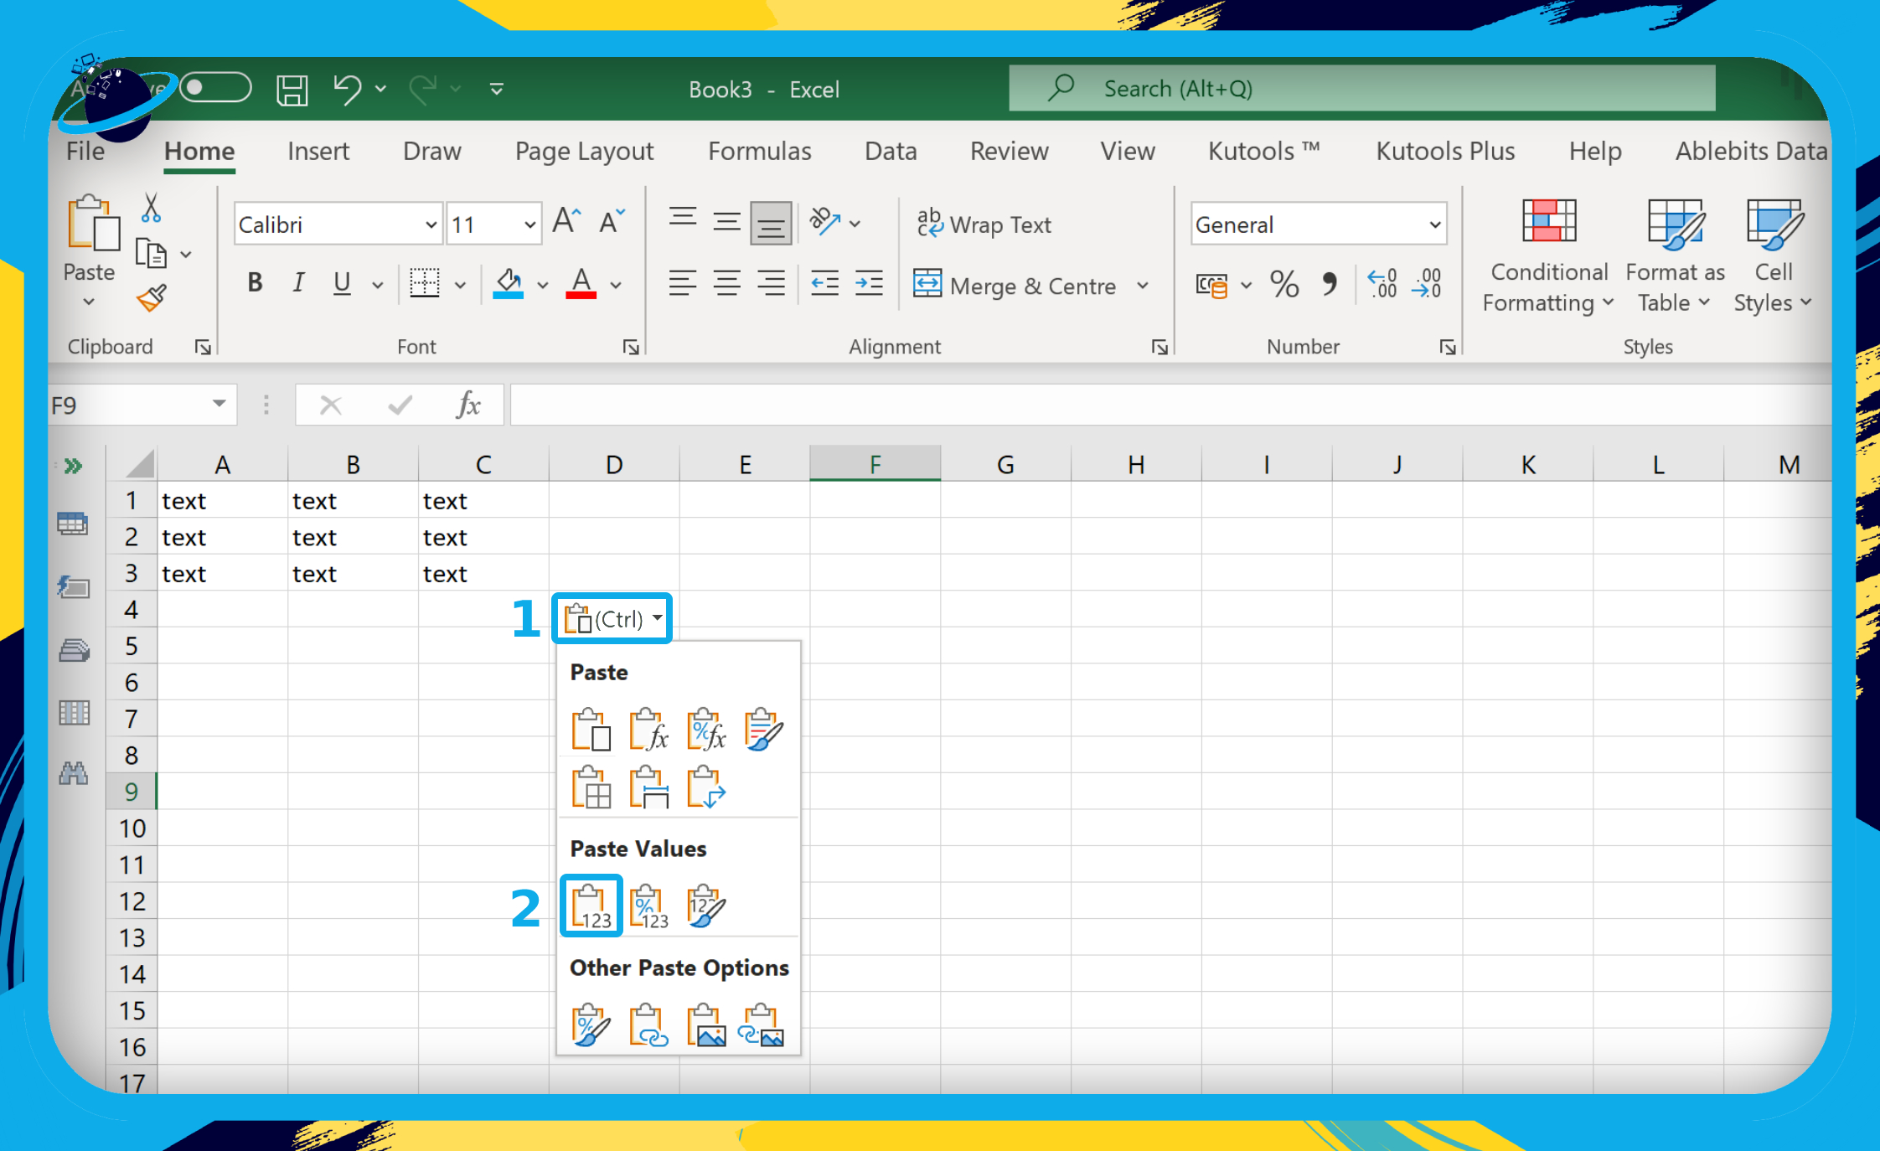Click the Save disk icon
This screenshot has height=1151, width=1880.
tap(292, 89)
